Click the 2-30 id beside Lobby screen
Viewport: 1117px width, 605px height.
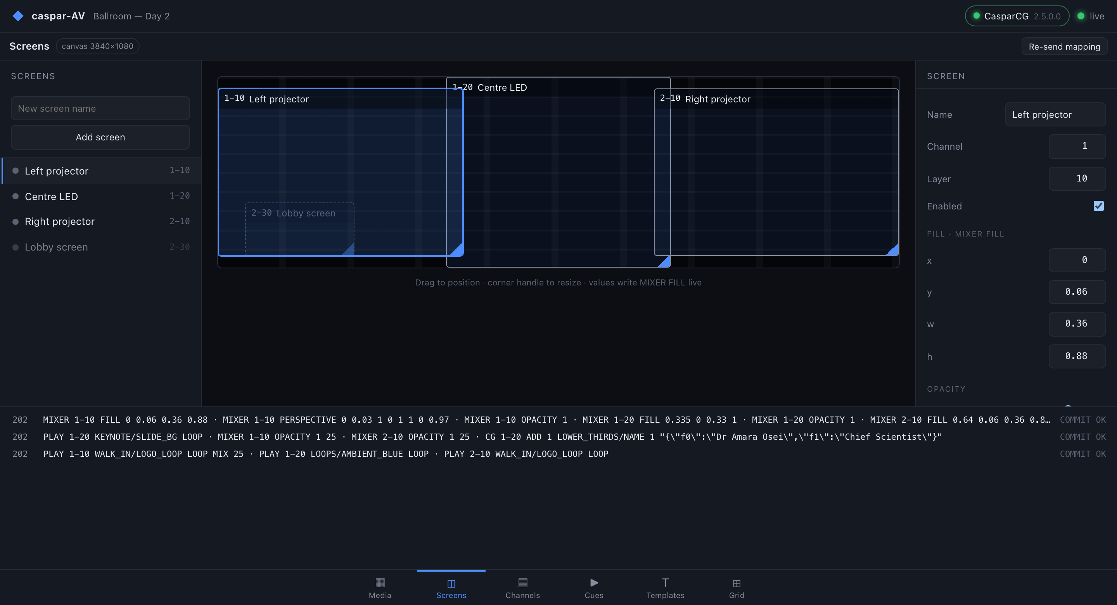pos(180,247)
